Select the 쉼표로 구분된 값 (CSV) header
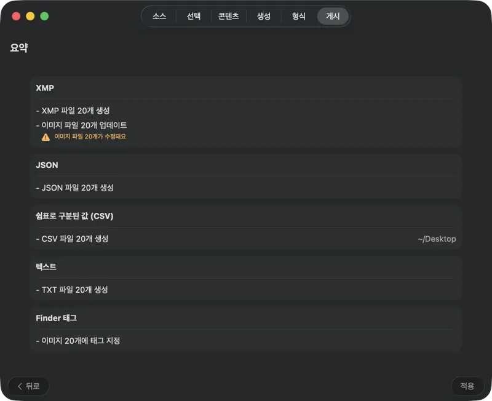The height and width of the screenshot is (401, 492). [74, 216]
